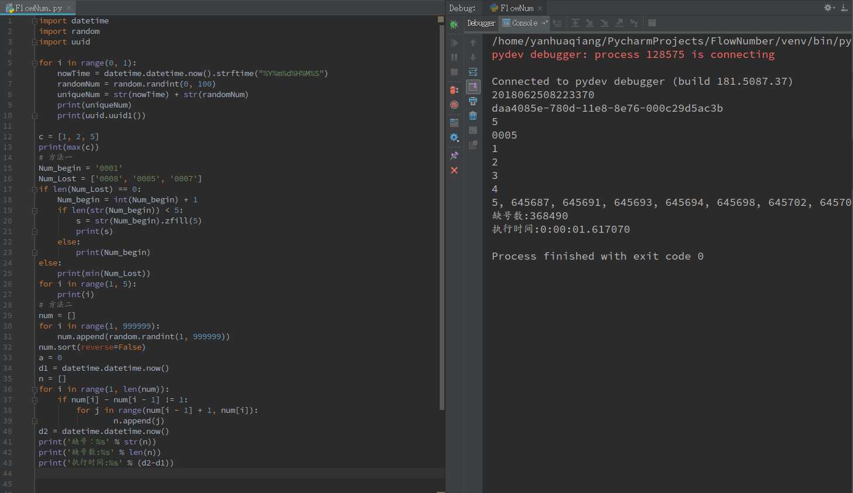This screenshot has height=493, width=853.
Task: Click 'c = [1, 2, 5]' code line
Action: click(68, 137)
